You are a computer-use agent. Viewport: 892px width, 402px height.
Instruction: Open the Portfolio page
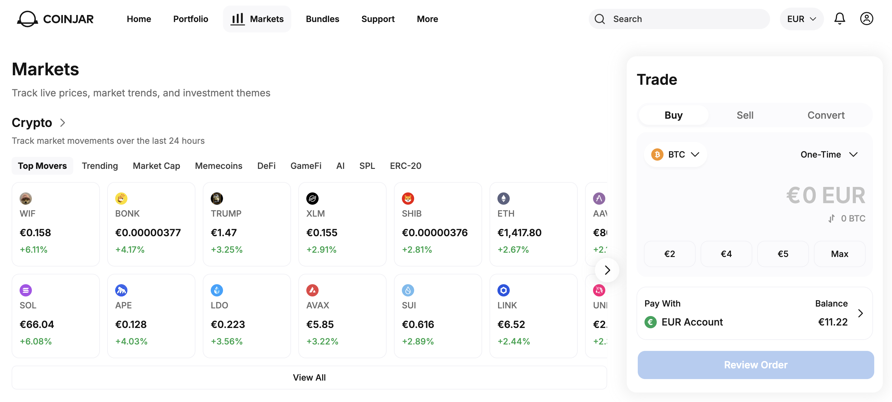191,19
